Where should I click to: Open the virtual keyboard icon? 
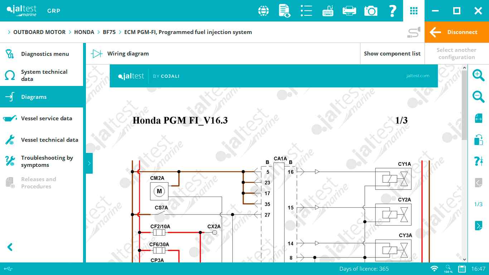point(328,11)
